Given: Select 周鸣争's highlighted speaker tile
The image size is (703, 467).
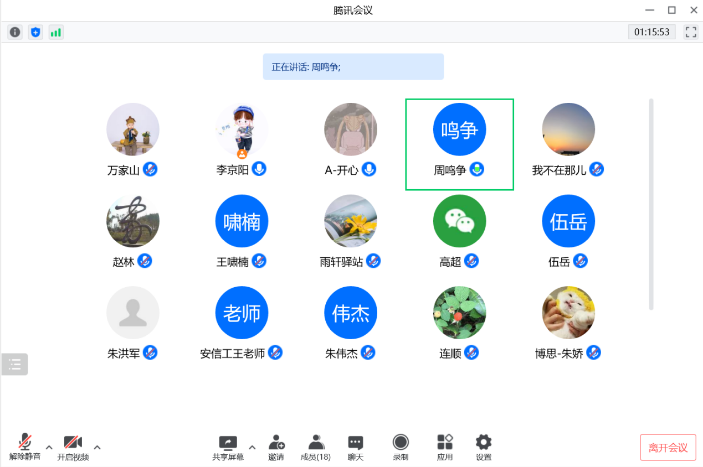Looking at the screenshot, I should click(459, 144).
